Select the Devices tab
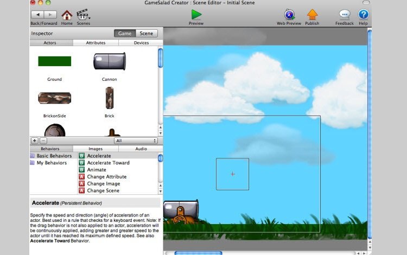The height and width of the screenshot is (255, 407). (x=141, y=43)
